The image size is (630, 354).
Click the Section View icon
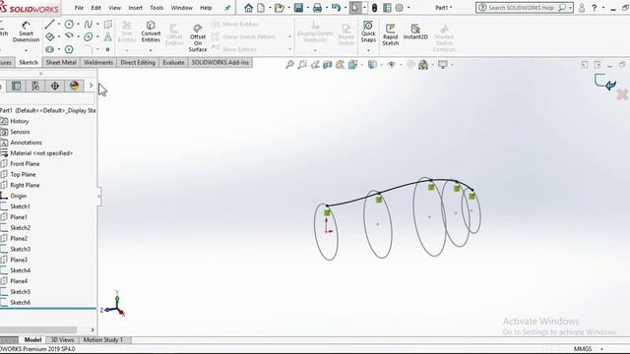click(328, 64)
